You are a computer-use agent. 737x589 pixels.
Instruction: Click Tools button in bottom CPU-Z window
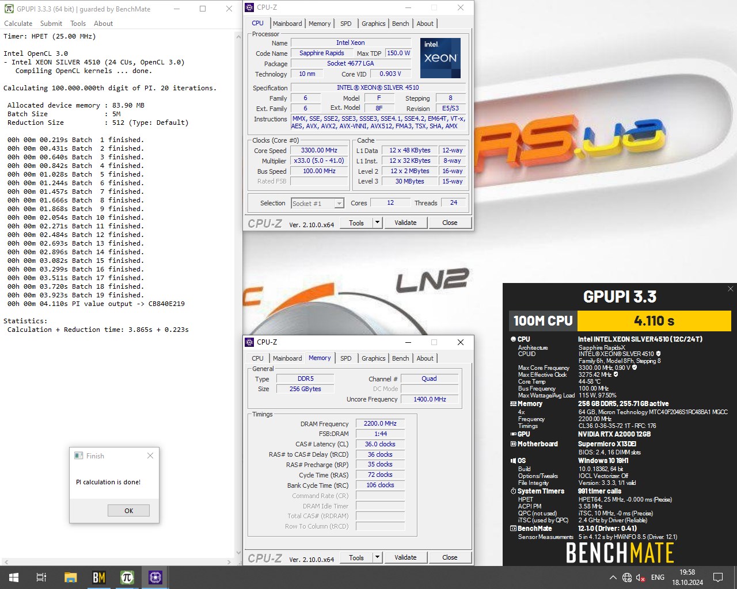pos(356,557)
